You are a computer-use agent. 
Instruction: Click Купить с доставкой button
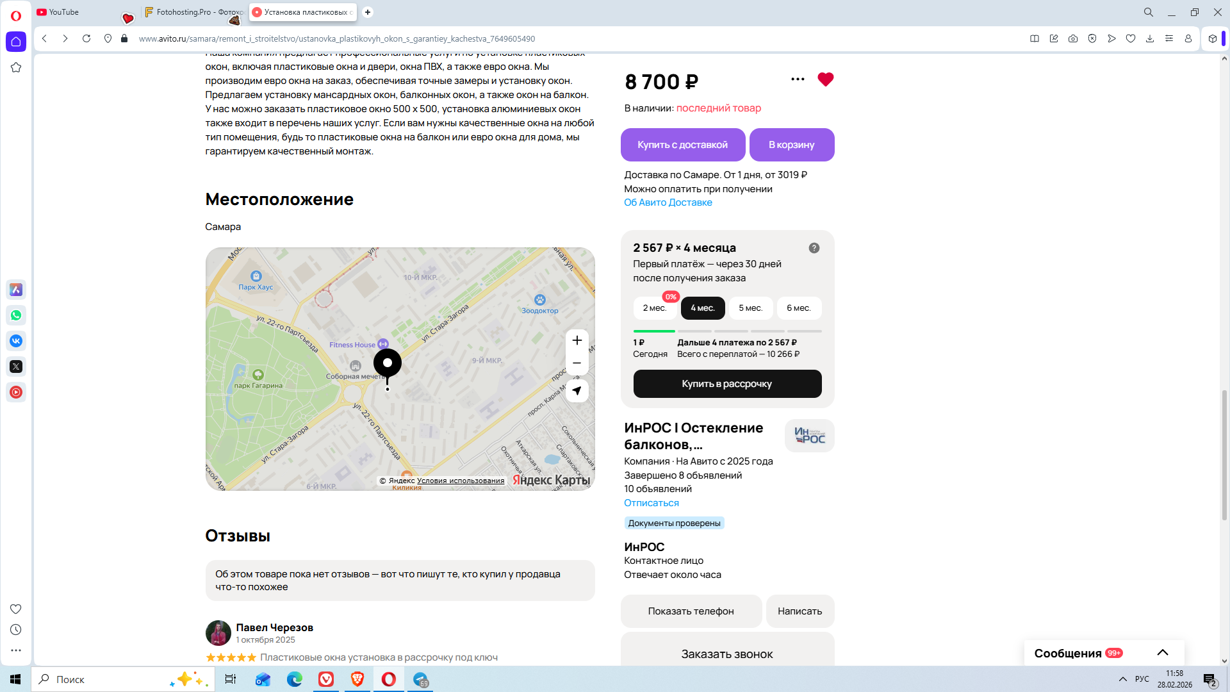(x=682, y=145)
